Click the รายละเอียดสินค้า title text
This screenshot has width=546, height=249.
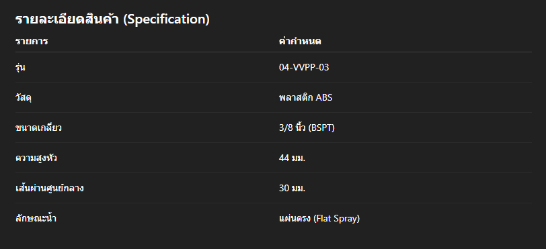pyautogui.click(x=67, y=19)
